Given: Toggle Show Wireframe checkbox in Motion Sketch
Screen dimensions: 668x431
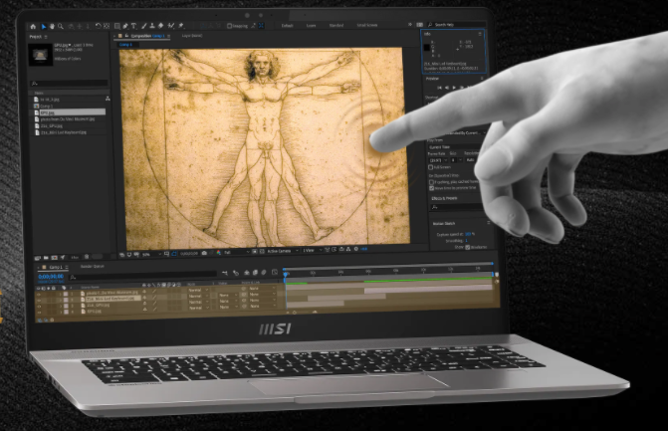Looking at the screenshot, I should tap(468, 248).
